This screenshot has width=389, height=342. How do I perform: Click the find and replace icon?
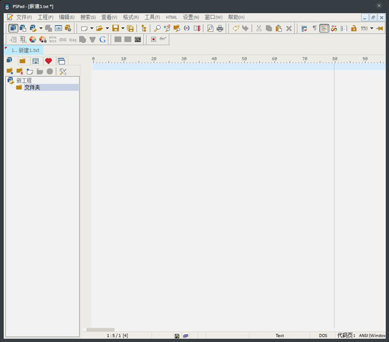pos(167,28)
